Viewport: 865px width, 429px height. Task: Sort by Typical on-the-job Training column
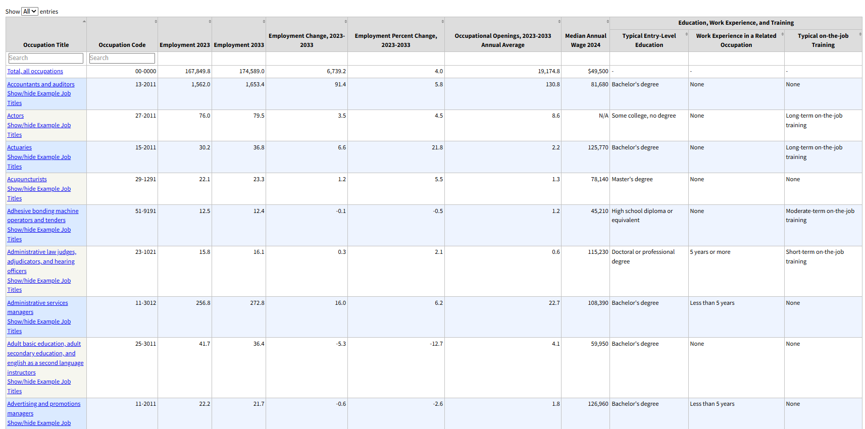coord(823,40)
